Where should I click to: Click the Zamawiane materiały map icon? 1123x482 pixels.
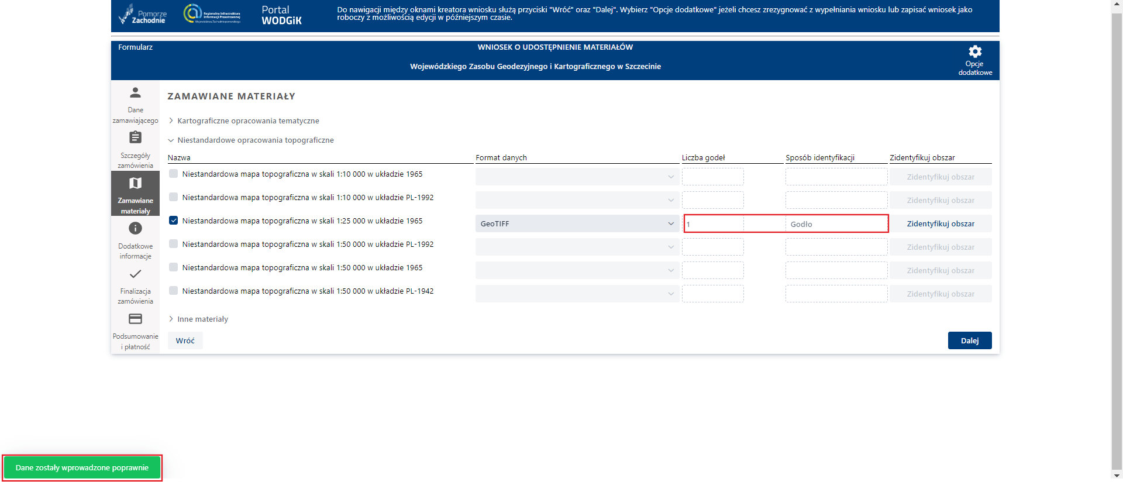point(135,183)
